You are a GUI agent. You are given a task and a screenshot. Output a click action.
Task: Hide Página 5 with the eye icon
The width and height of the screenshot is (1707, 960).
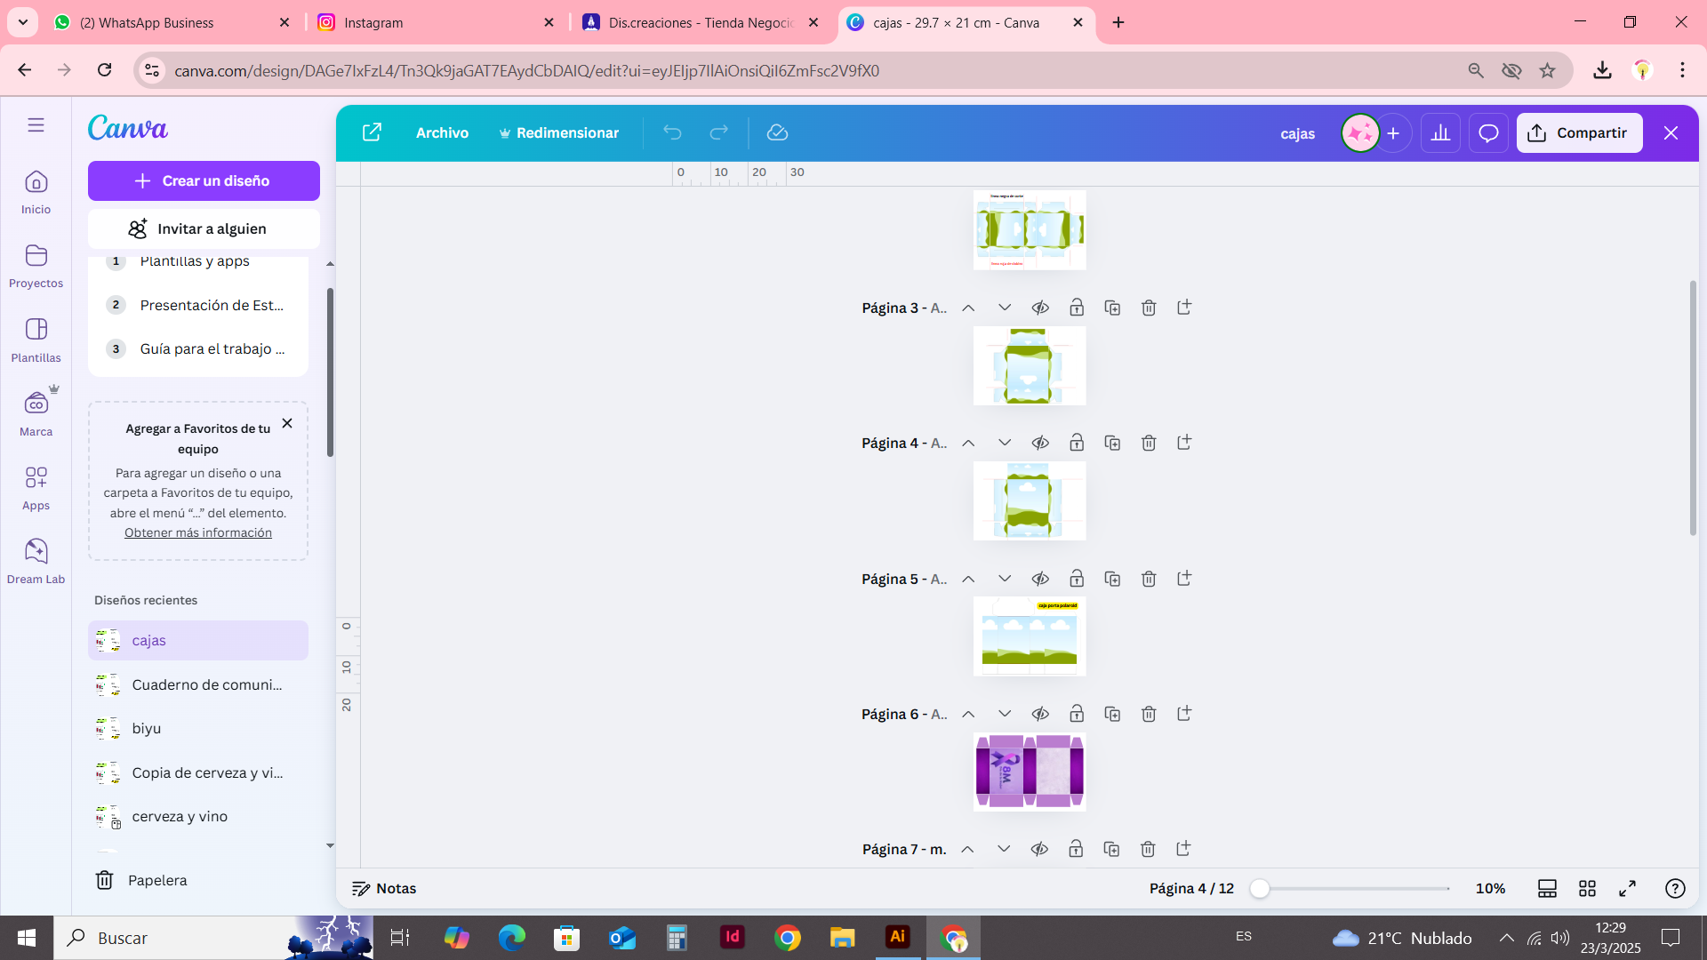[1040, 579]
